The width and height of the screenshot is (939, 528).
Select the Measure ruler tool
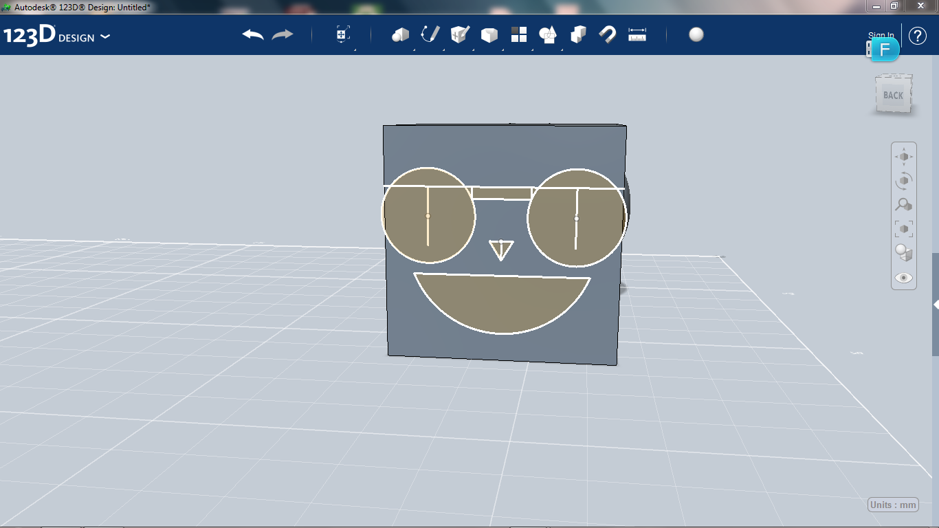pos(637,34)
